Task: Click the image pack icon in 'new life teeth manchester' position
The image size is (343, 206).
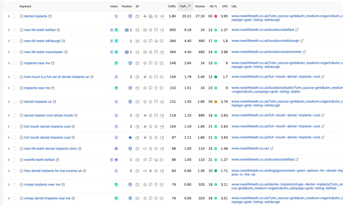Action: coord(127,52)
